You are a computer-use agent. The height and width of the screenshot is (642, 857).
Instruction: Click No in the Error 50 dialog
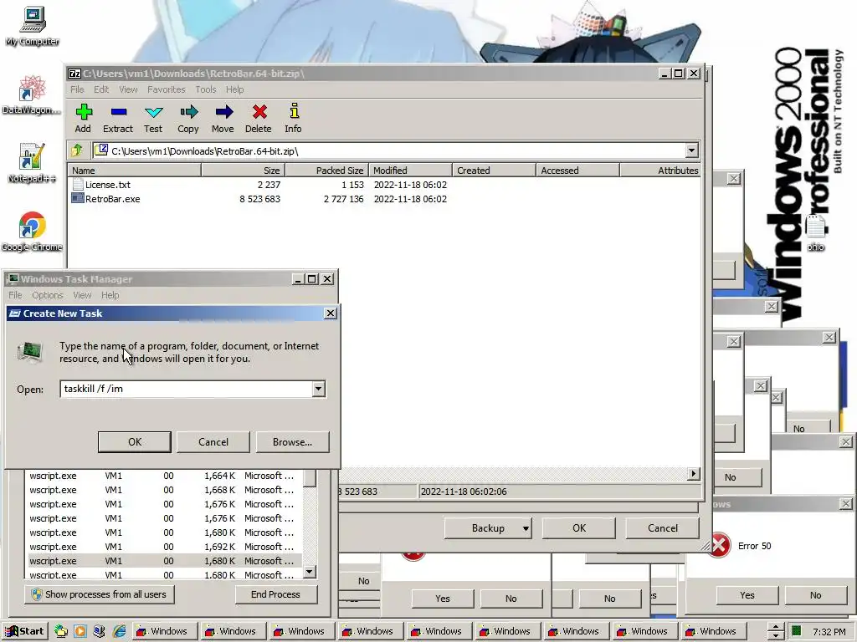[815, 595]
